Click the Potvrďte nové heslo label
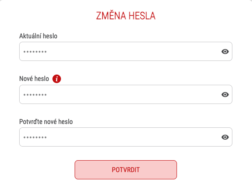 [46, 121]
